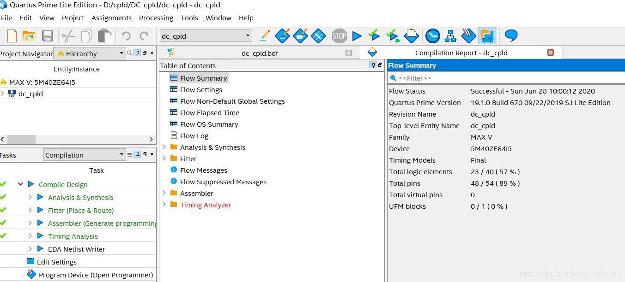This screenshot has width=625, height=282.
Task: Cut with the scissors icon
Action: point(68,36)
